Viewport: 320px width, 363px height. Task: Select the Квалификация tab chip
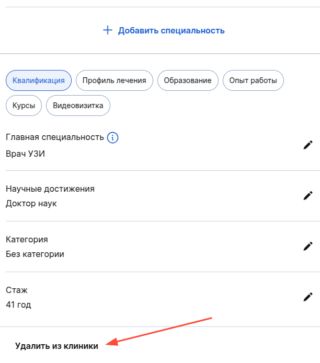pyautogui.click(x=38, y=80)
